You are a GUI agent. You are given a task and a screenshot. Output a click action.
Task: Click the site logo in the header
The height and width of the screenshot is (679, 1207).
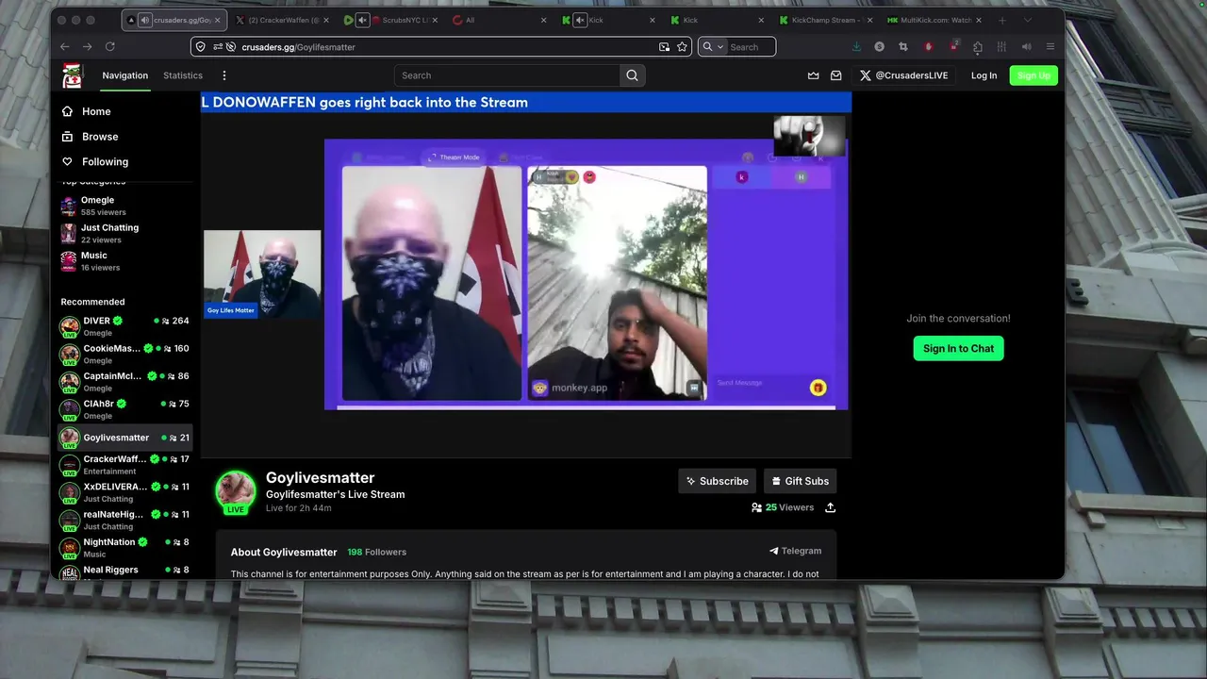[x=72, y=75]
